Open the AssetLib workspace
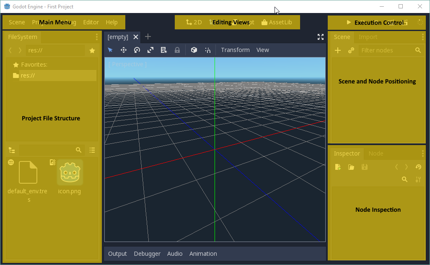The width and height of the screenshot is (430, 265). 277,22
